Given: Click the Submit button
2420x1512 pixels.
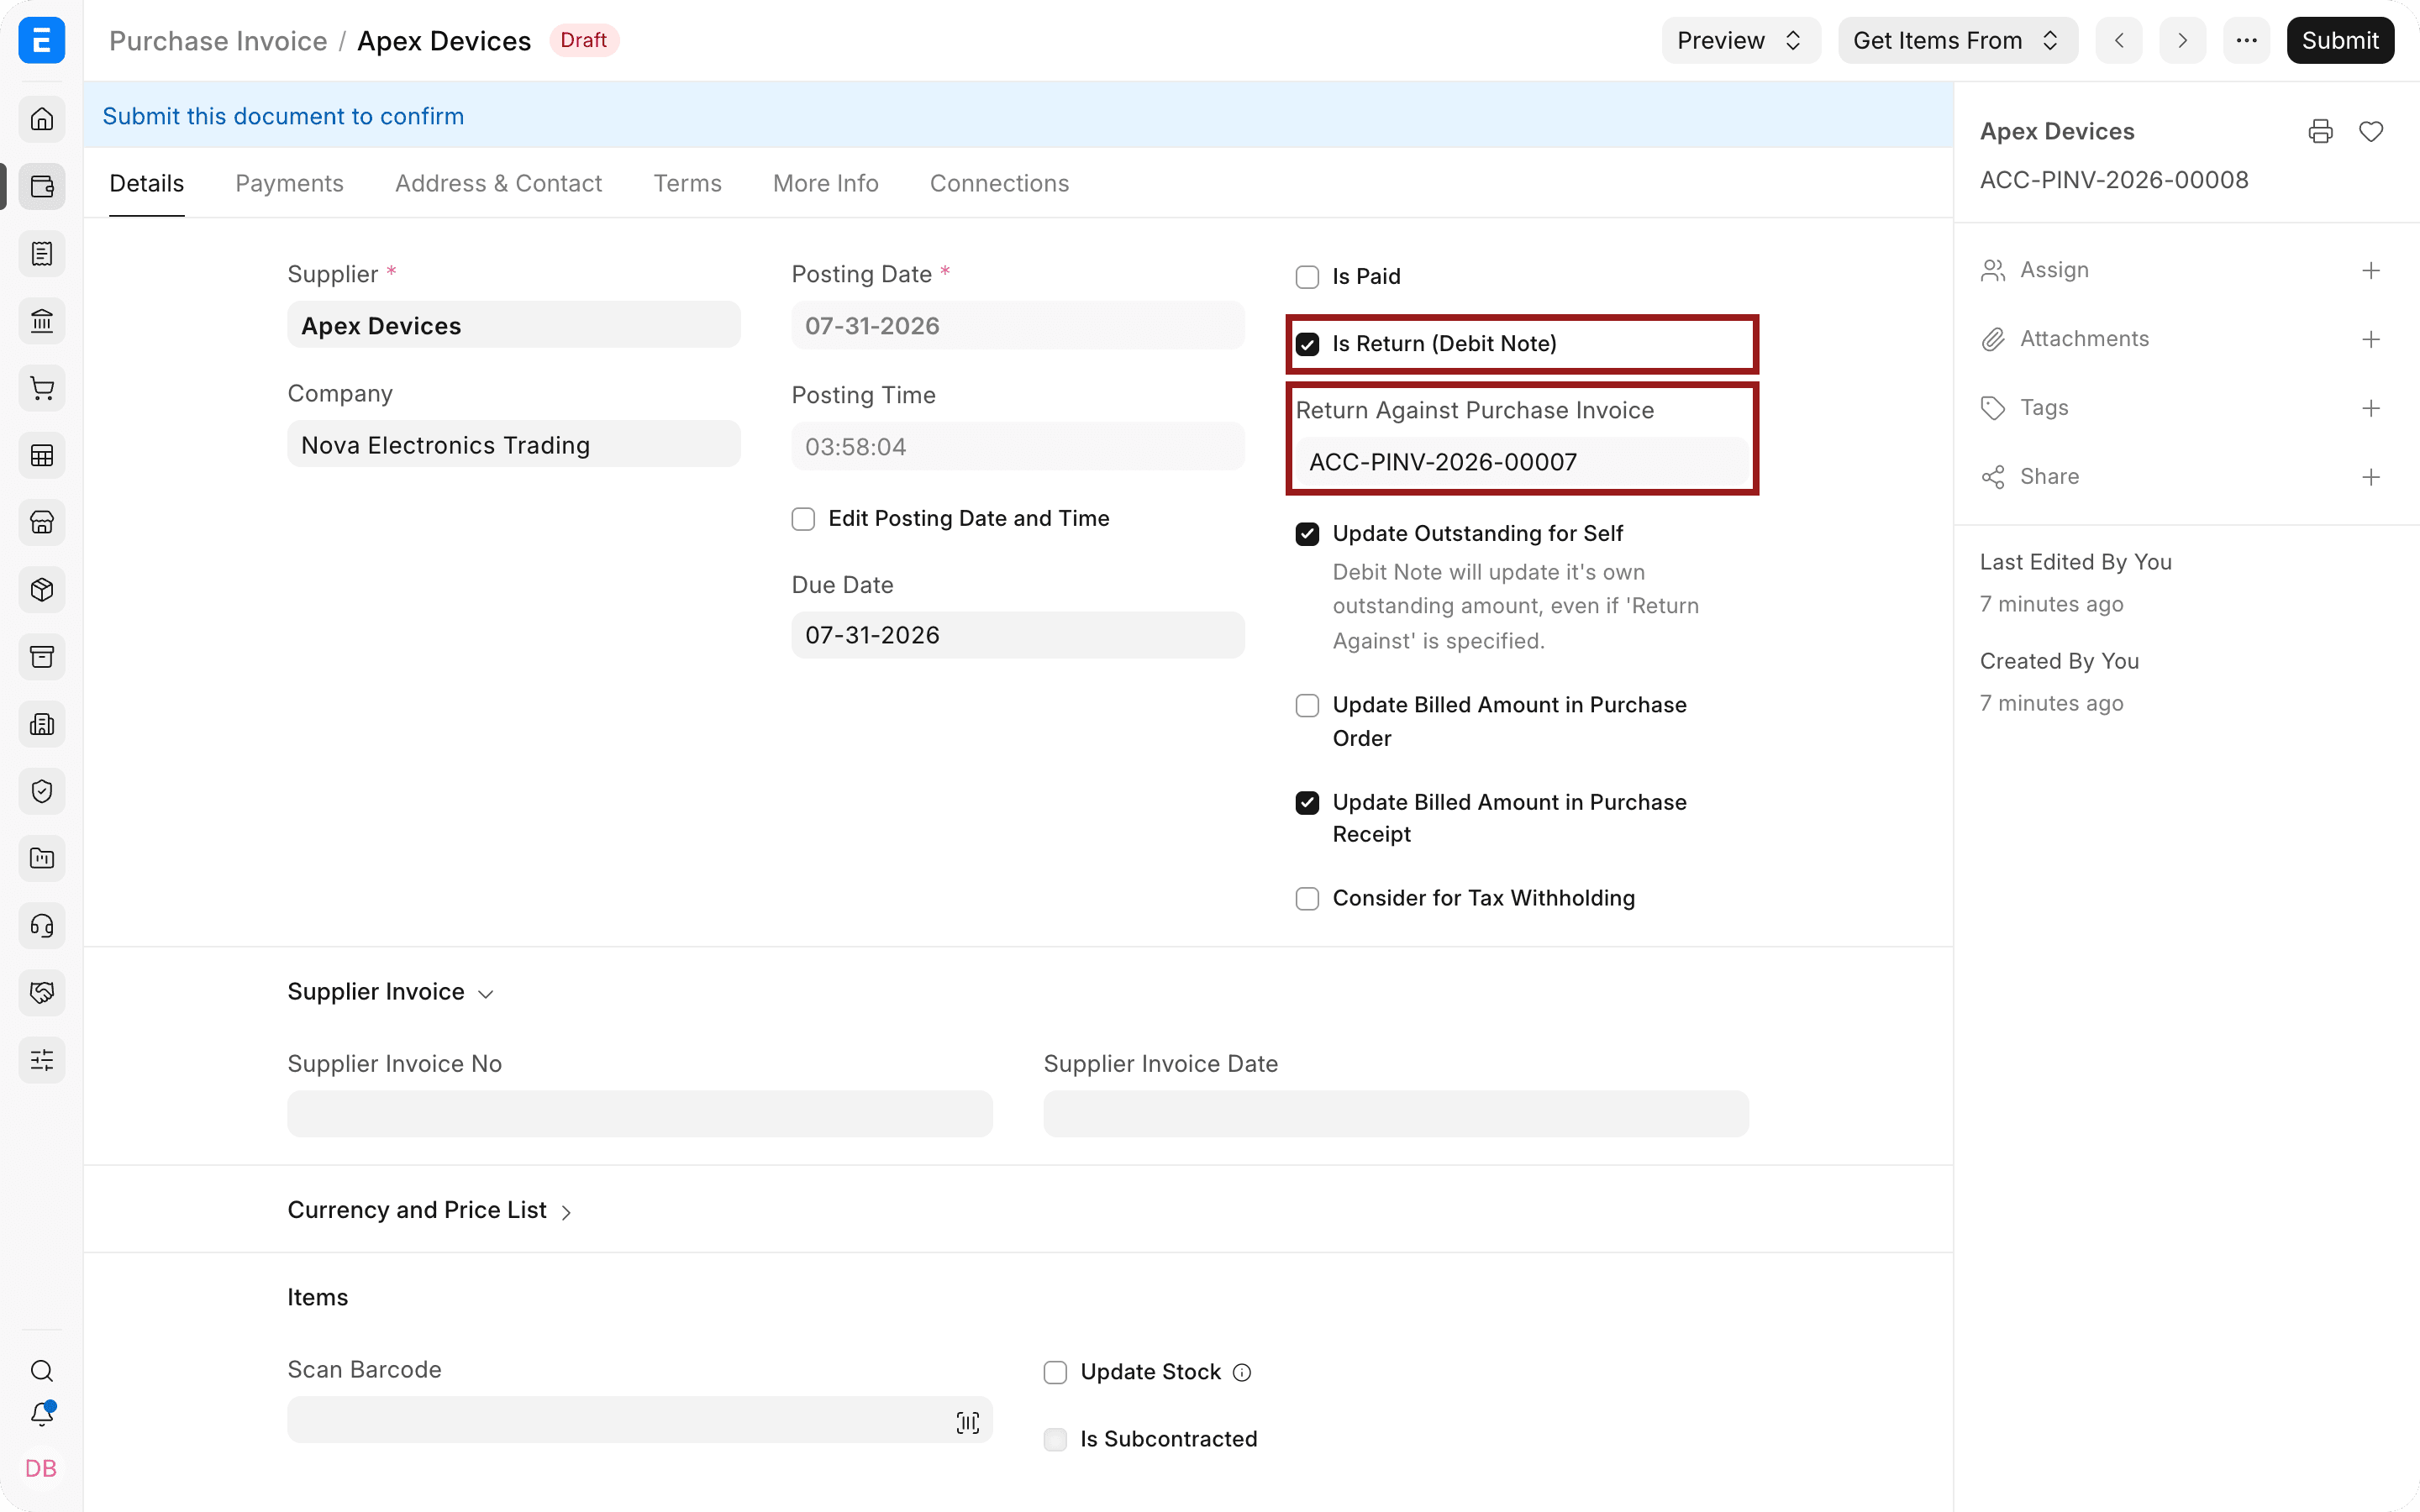Looking at the screenshot, I should point(2340,40).
